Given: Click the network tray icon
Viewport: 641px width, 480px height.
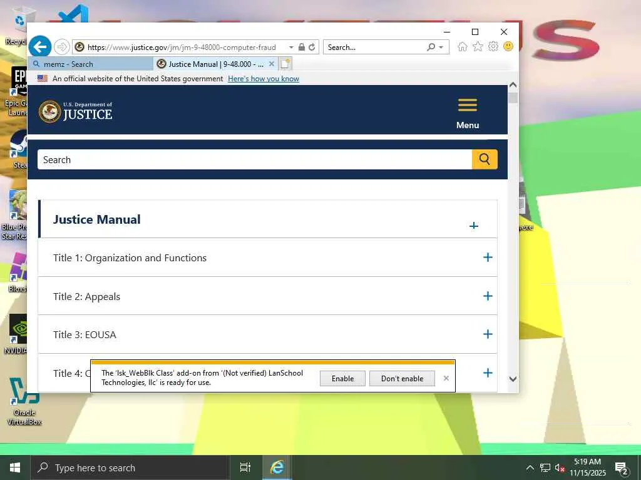Looking at the screenshot, I should [x=545, y=467].
